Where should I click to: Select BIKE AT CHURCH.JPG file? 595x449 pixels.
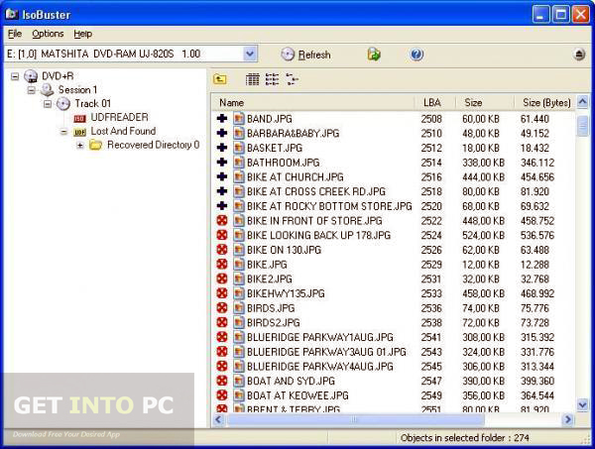pos(295,177)
